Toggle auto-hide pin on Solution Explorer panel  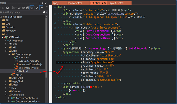pyautogui.click(x=43, y=3)
